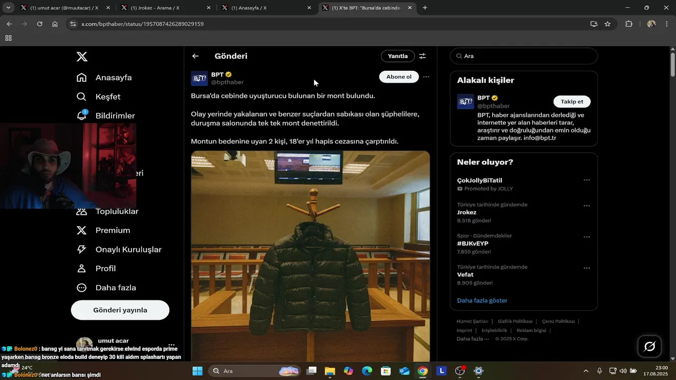Open more options for ÇokJollyBiTatil trend
This screenshot has height=380, width=676.
click(x=586, y=180)
